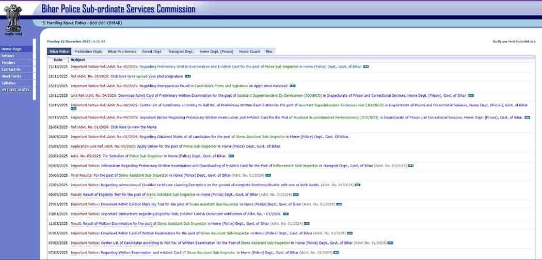Image resolution: width=542 pixels, height=260 pixels.
Task: Open Notices in the left sidebar
Action: click(x=8, y=56)
